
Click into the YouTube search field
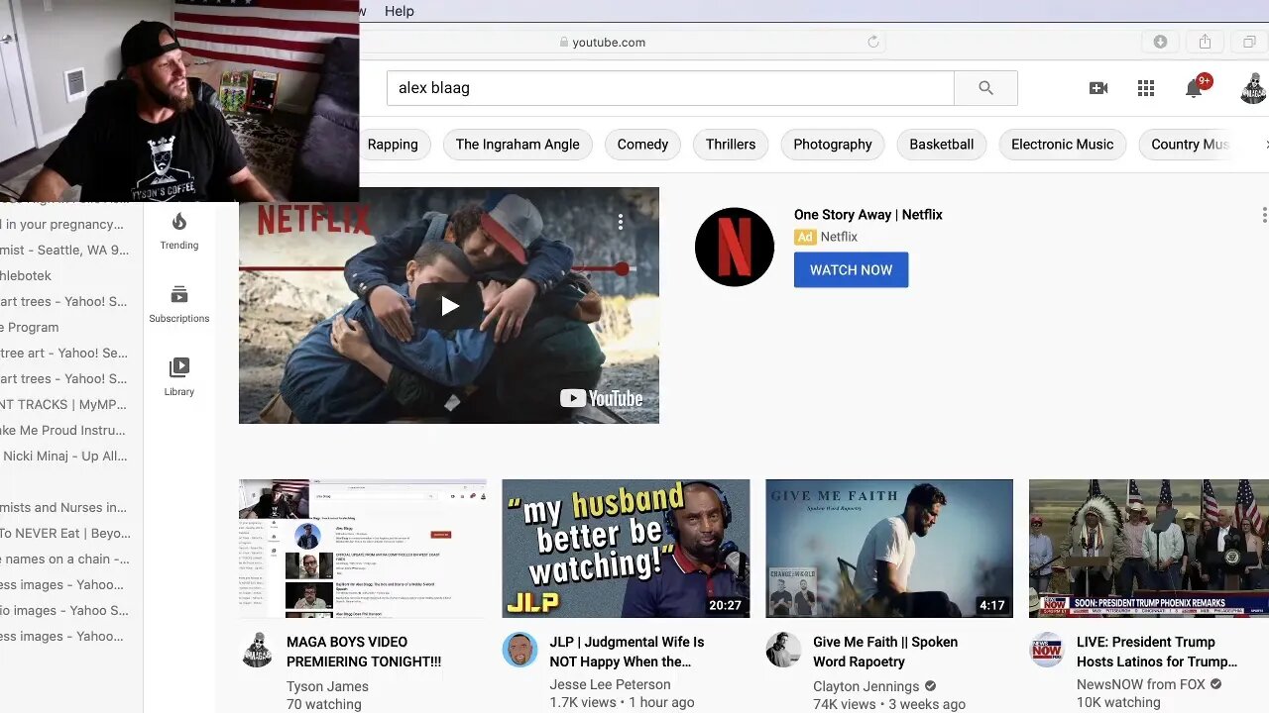pos(670,88)
